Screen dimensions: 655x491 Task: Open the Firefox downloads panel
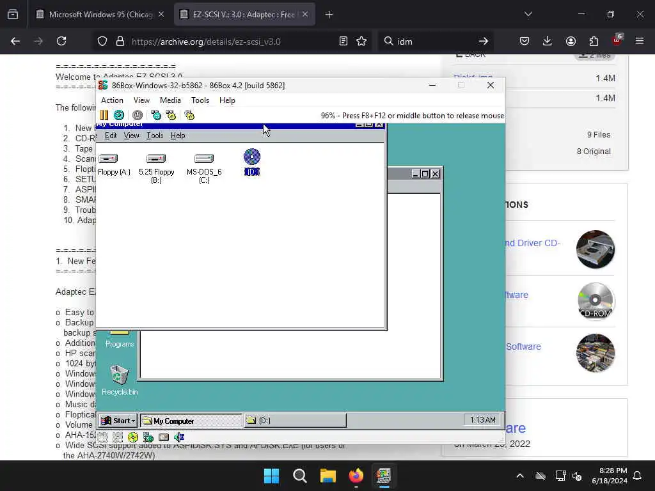(x=548, y=41)
